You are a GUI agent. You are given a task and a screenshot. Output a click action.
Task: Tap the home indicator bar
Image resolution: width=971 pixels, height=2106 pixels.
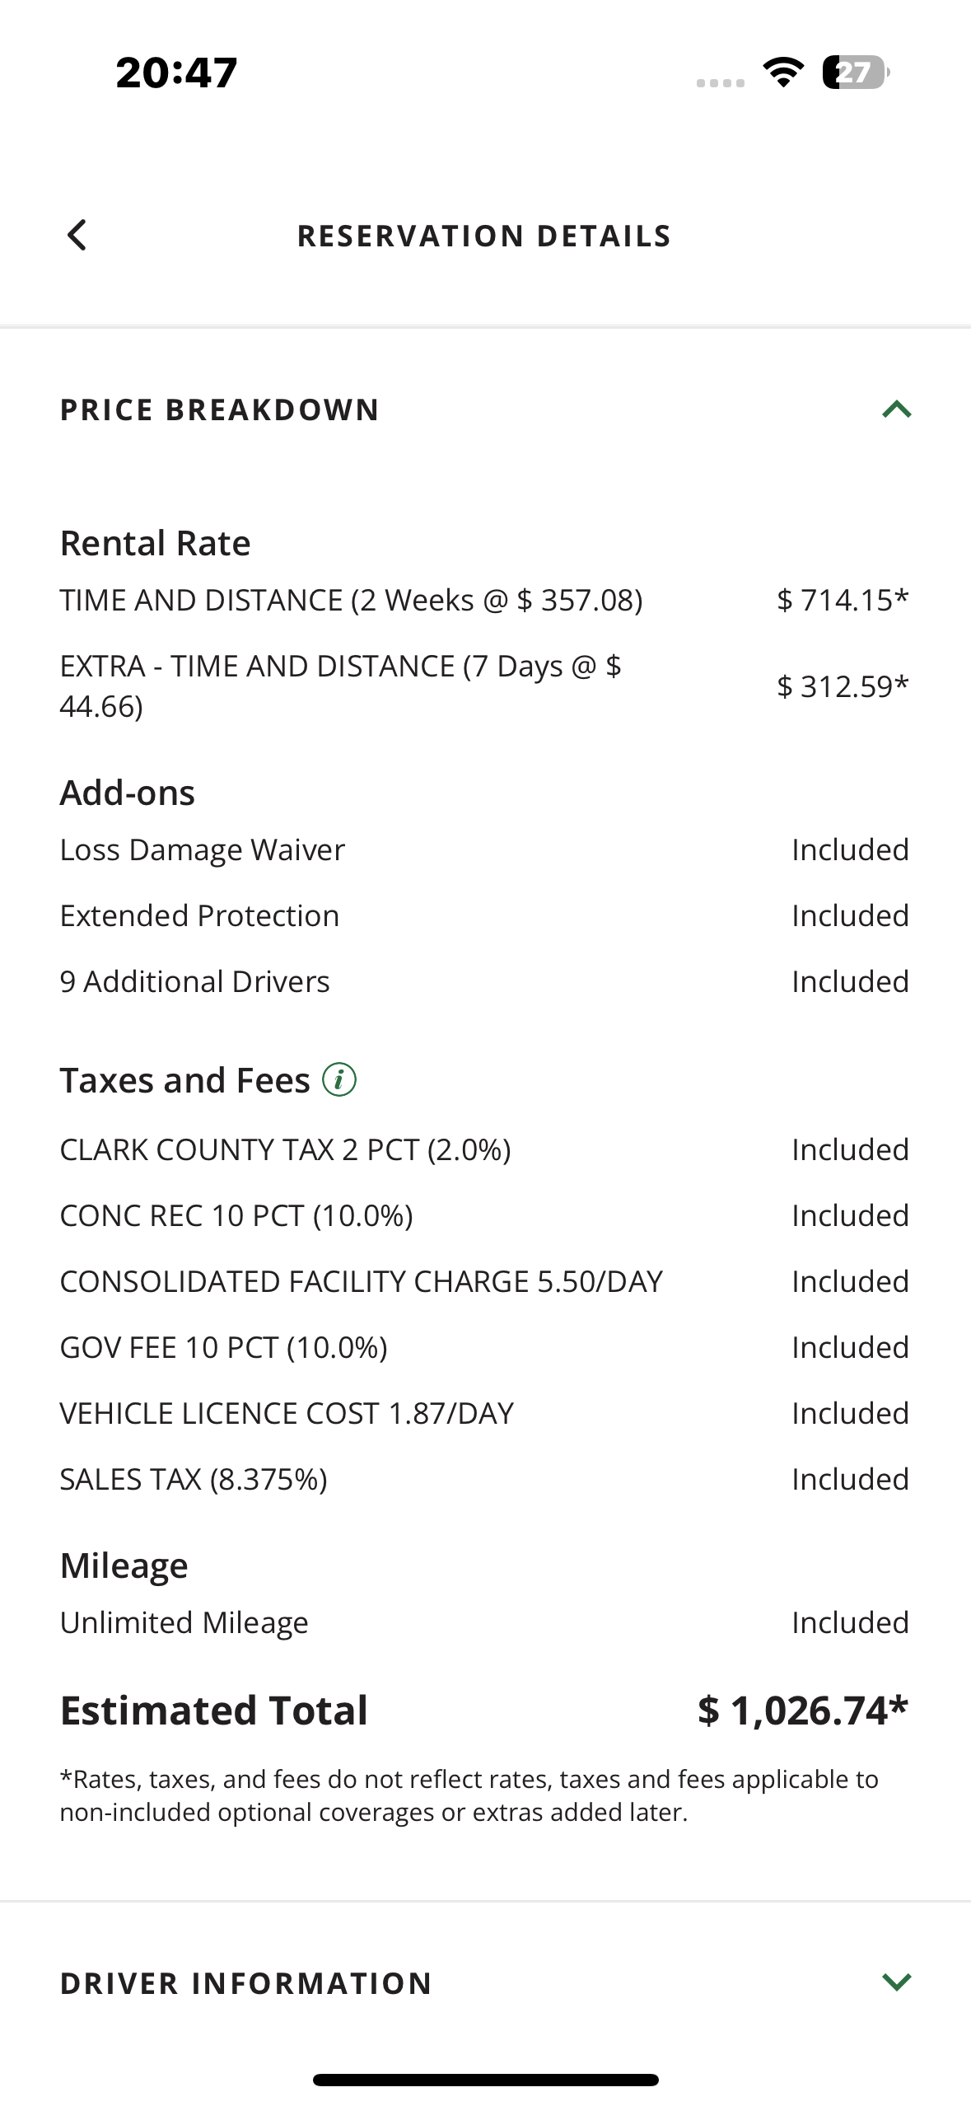click(485, 2080)
